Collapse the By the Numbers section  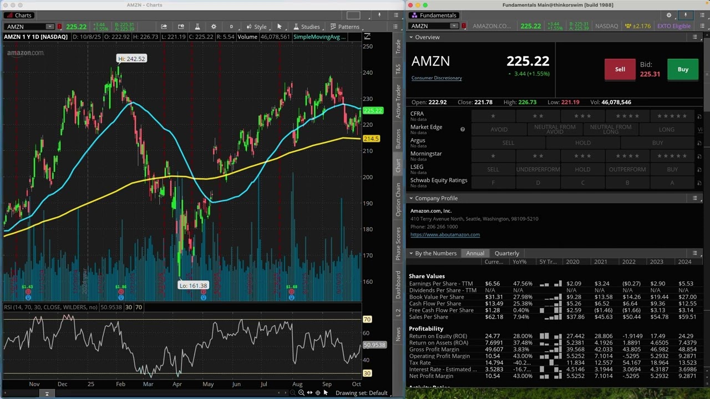(411, 253)
